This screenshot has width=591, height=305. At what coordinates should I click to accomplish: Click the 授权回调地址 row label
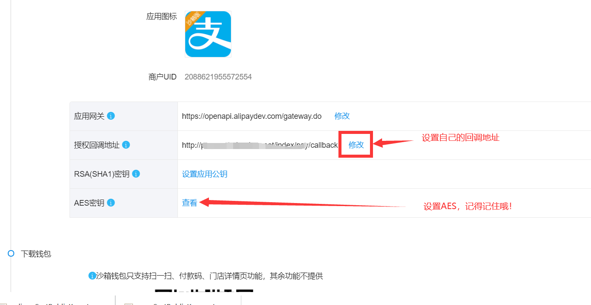point(97,145)
